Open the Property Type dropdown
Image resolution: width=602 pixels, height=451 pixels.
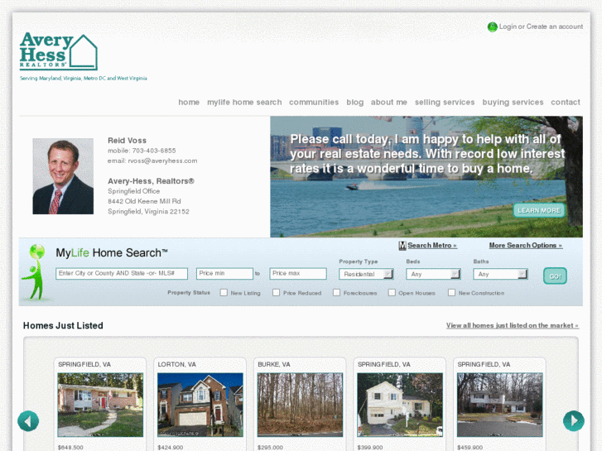click(366, 274)
